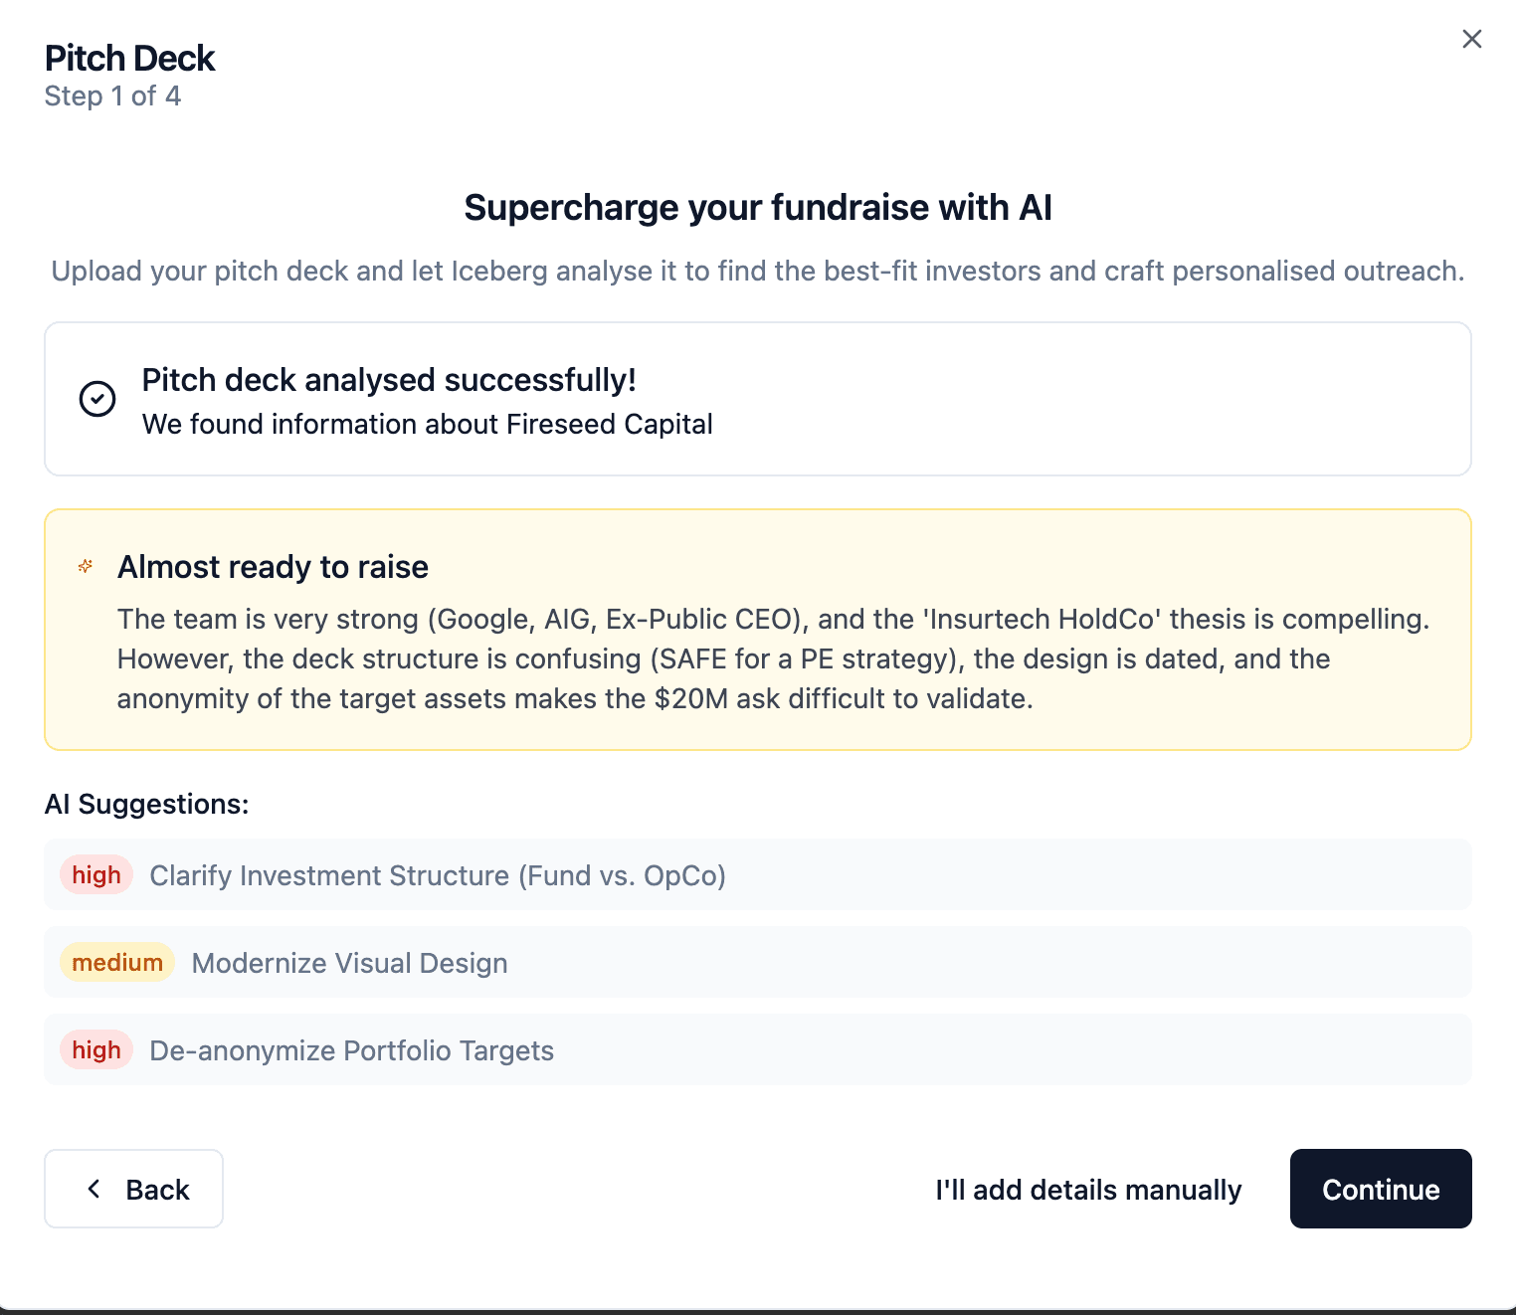Click the left chevron in the Back button

click(x=95, y=1189)
